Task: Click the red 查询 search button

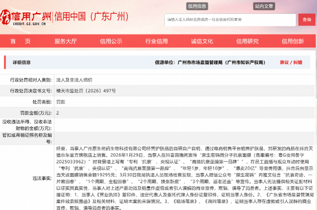Action: [306, 19]
